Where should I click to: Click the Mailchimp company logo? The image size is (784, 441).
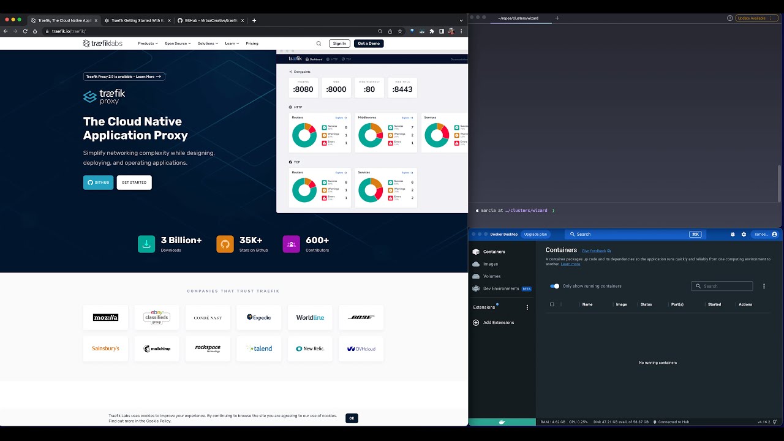pos(157,349)
